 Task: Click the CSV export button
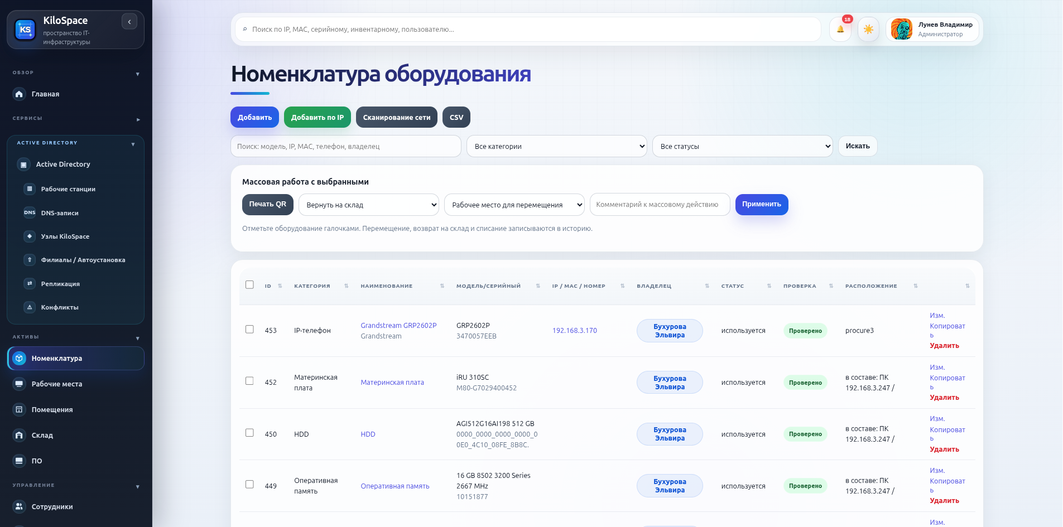click(x=456, y=117)
